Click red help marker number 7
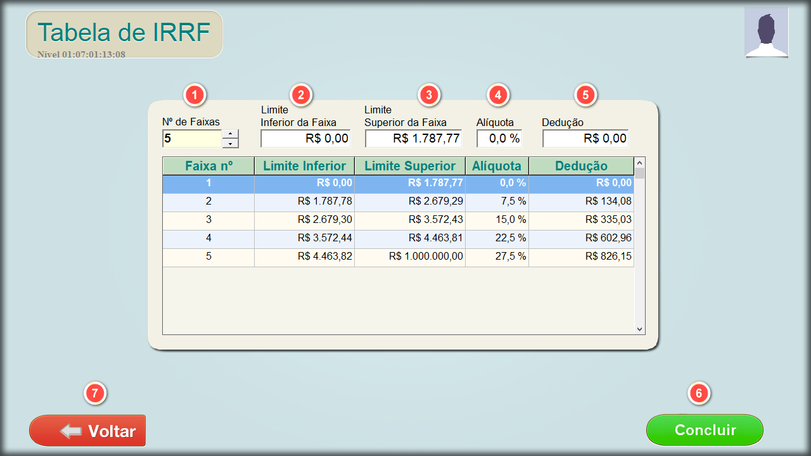The height and width of the screenshot is (456, 811). [x=95, y=393]
